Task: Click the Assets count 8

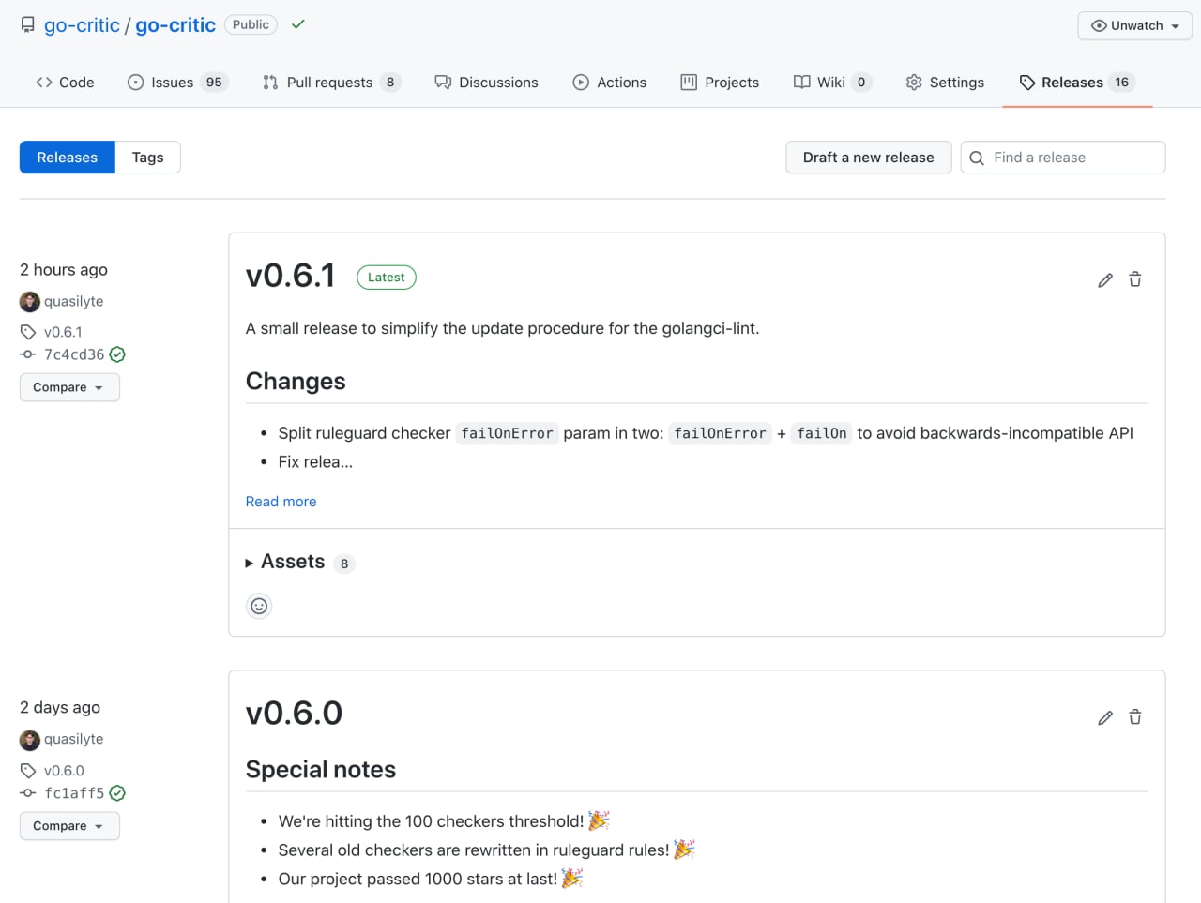Action: click(344, 564)
